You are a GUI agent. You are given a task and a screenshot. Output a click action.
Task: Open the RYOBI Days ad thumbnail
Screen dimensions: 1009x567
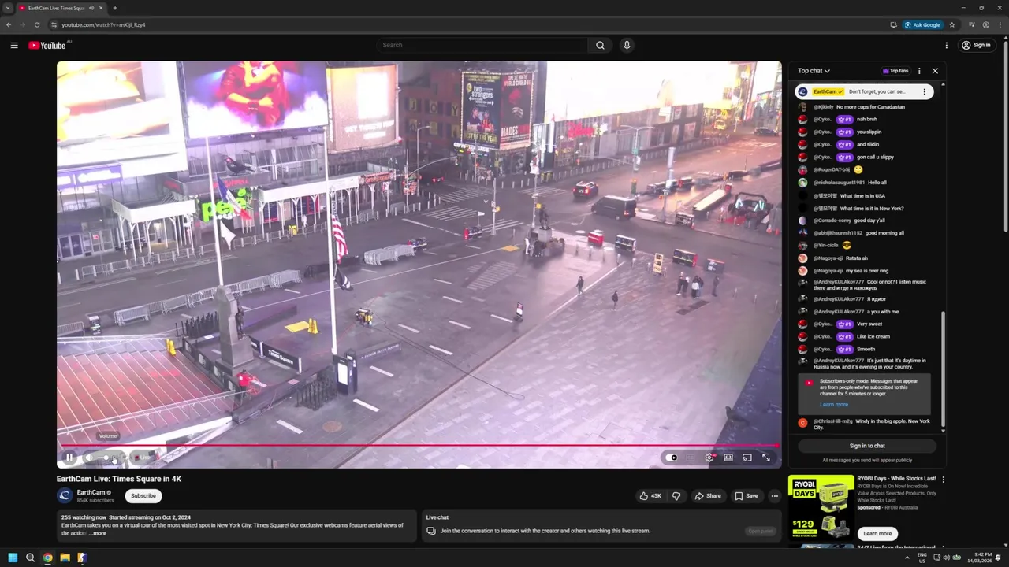[x=821, y=509]
